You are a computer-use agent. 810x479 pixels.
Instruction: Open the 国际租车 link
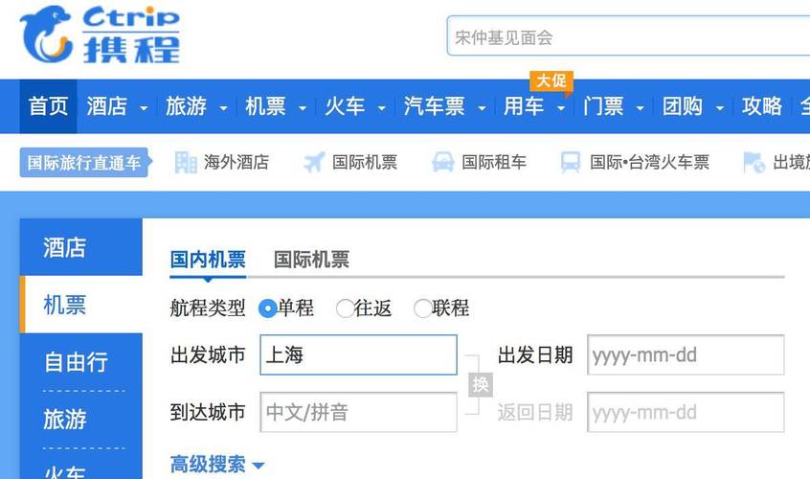pyautogui.click(x=494, y=162)
